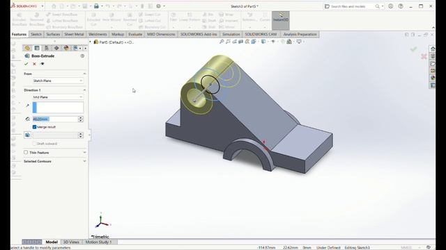
Task: Switch to the PropertyManager tab icon
Action: click(x=37, y=48)
